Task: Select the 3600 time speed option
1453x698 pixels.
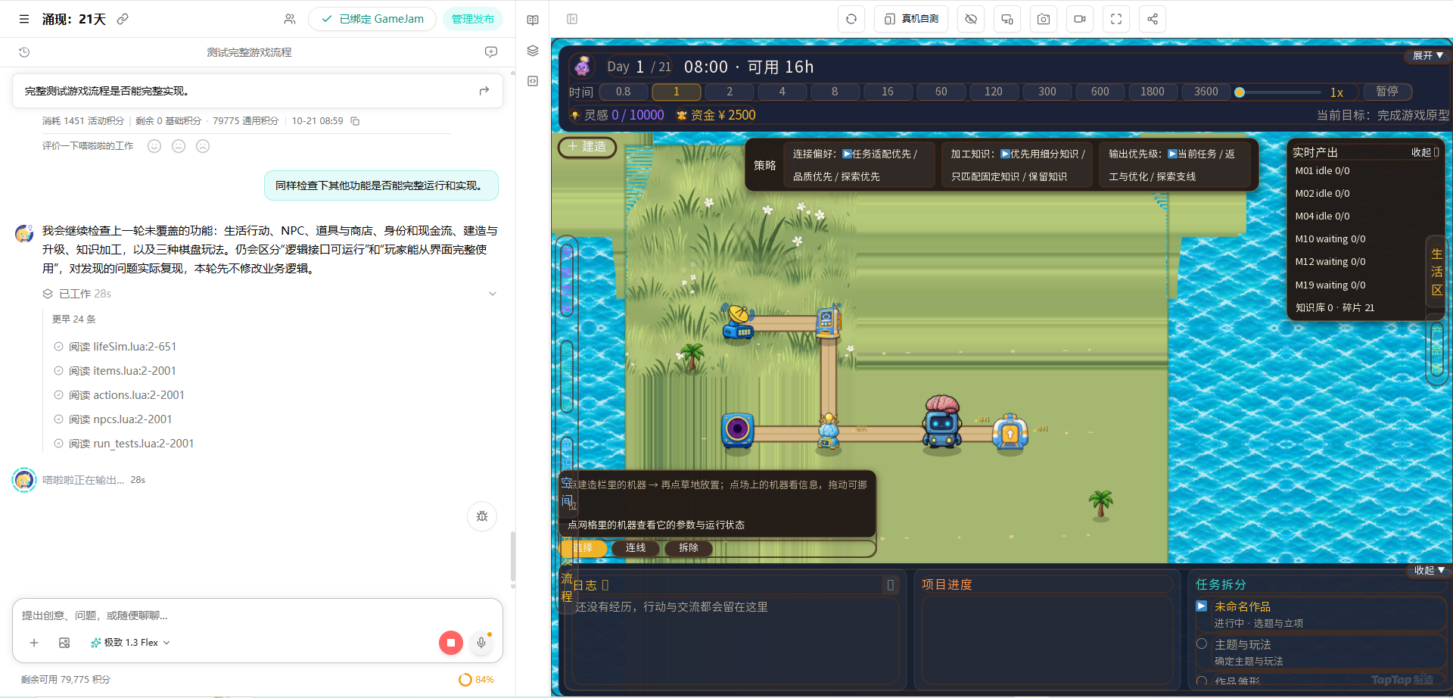Action: click(x=1206, y=92)
